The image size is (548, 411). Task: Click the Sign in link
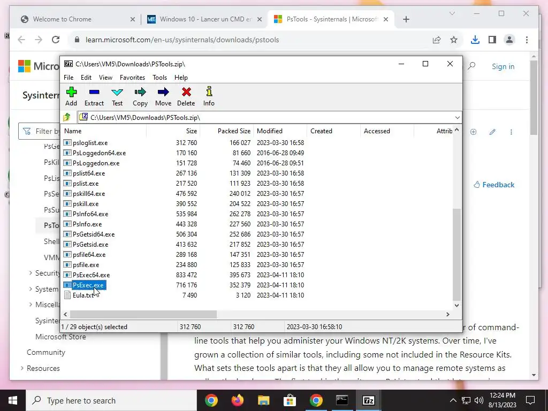click(503, 66)
